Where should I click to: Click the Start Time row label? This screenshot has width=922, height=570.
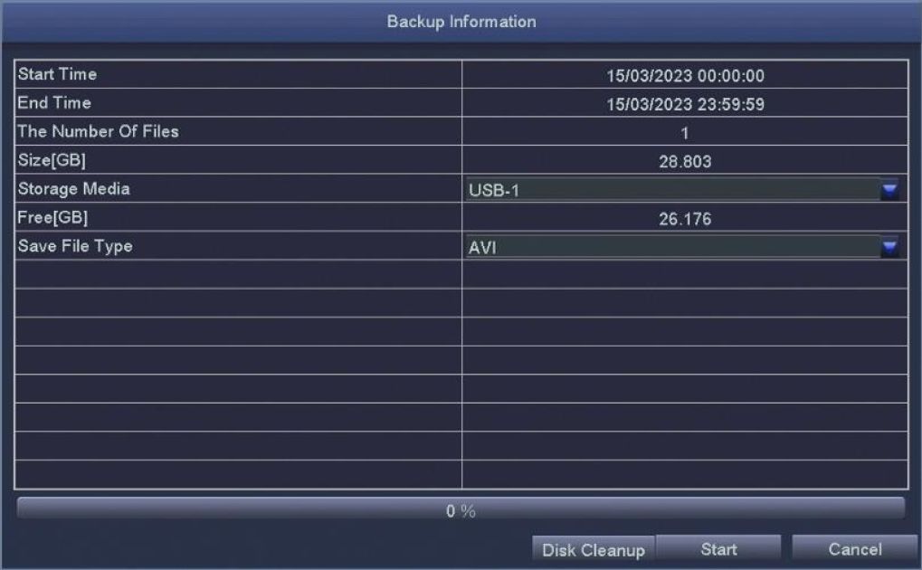57,74
